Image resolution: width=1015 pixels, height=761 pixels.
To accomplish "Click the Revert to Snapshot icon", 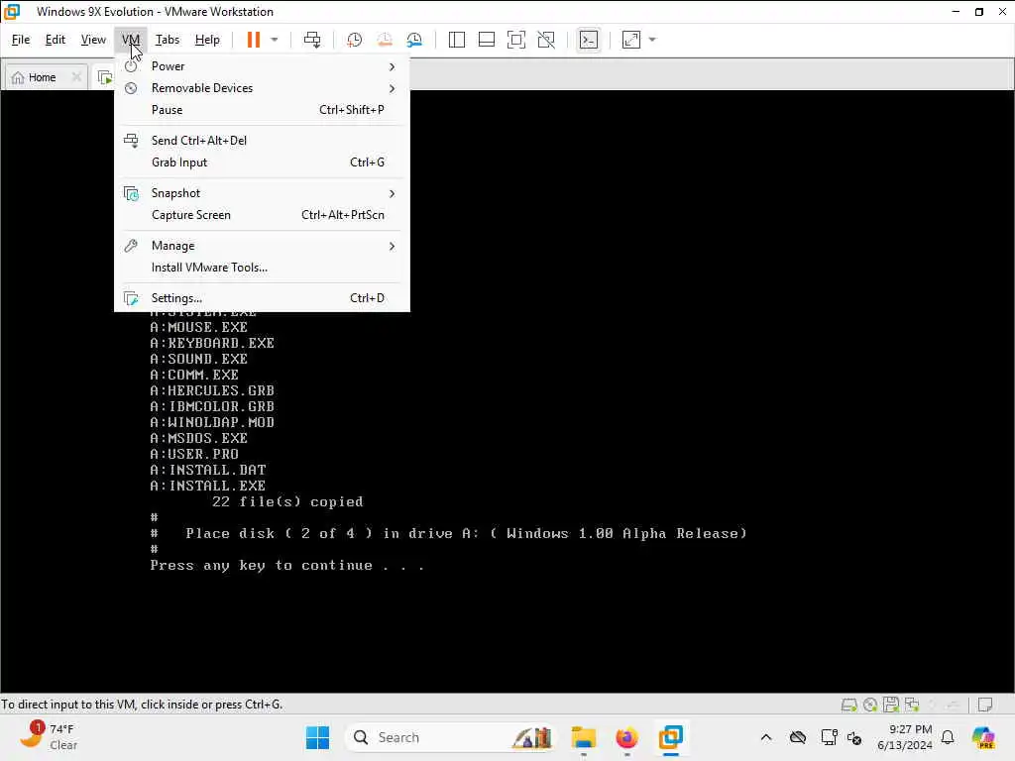I will coord(385,40).
